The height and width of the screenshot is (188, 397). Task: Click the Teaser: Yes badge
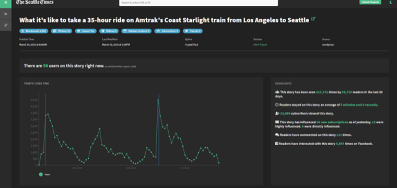coord(86,31)
